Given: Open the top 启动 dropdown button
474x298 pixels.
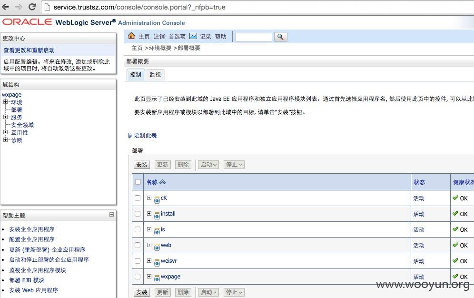Looking at the screenshot, I should 208,165.
